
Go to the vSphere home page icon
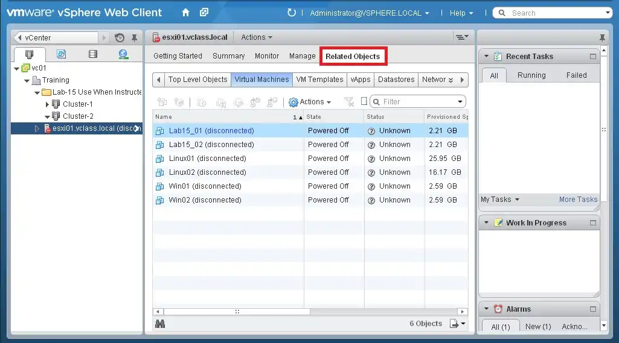point(185,13)
